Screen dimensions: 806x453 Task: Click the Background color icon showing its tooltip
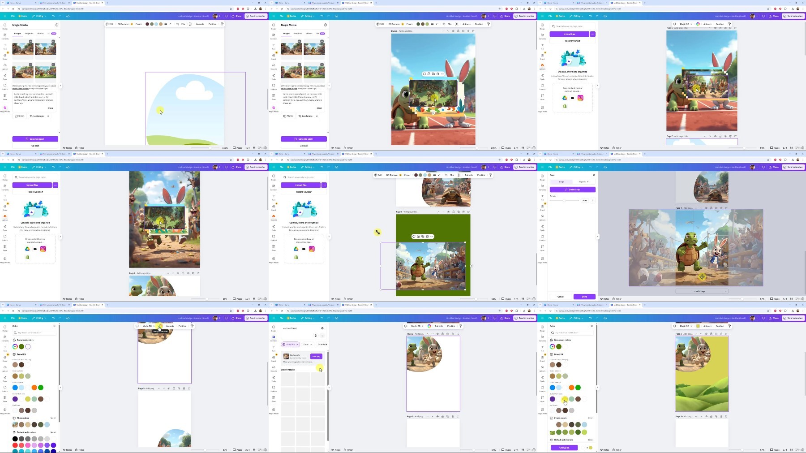point(160,326)
